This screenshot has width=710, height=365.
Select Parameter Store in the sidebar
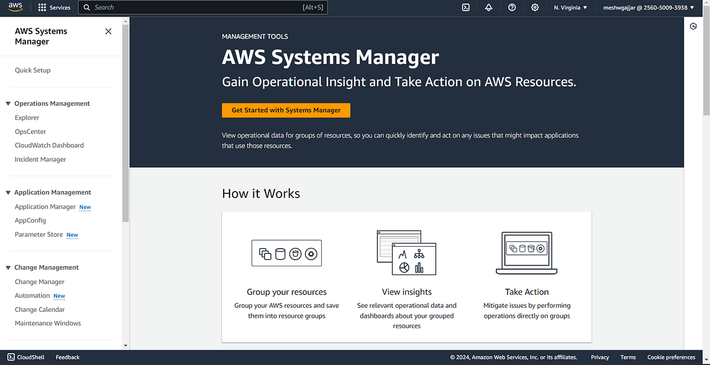point(38,234)
